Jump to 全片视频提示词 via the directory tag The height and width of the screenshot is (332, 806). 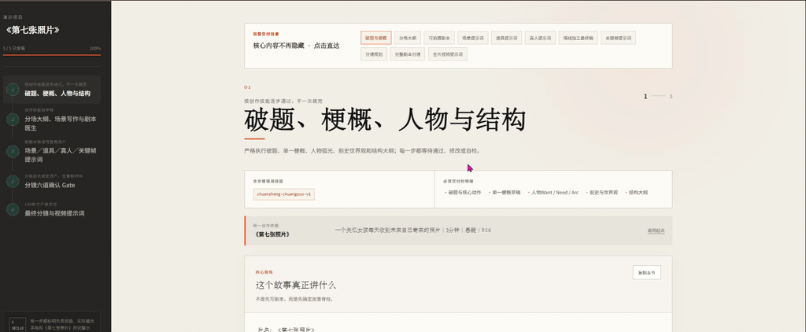pos(448,54)
